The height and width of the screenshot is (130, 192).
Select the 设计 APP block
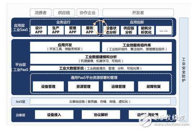pyautogui.click(x=39, y=30)
